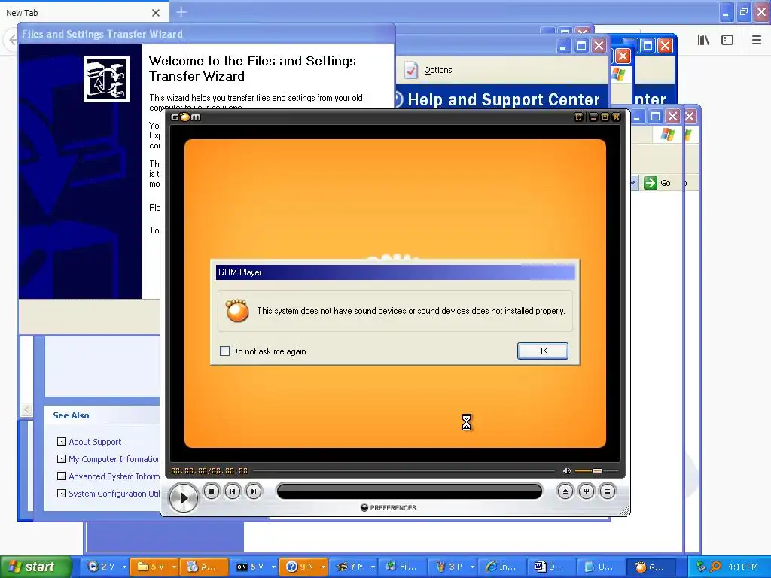Skip to next track in GOM Player

coord(253,491)
